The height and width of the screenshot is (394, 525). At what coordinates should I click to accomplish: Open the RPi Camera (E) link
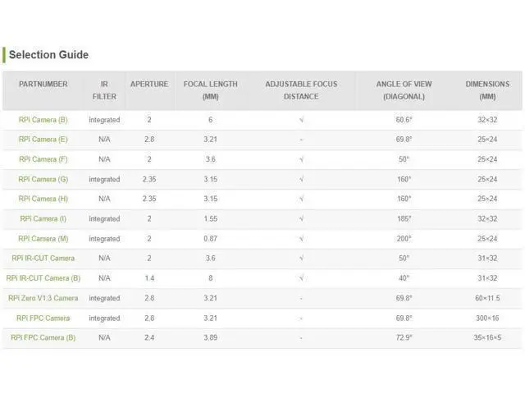[43, 140]
